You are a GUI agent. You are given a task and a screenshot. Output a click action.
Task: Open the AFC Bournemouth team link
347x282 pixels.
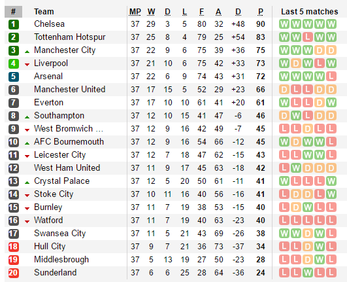(69, 141)
